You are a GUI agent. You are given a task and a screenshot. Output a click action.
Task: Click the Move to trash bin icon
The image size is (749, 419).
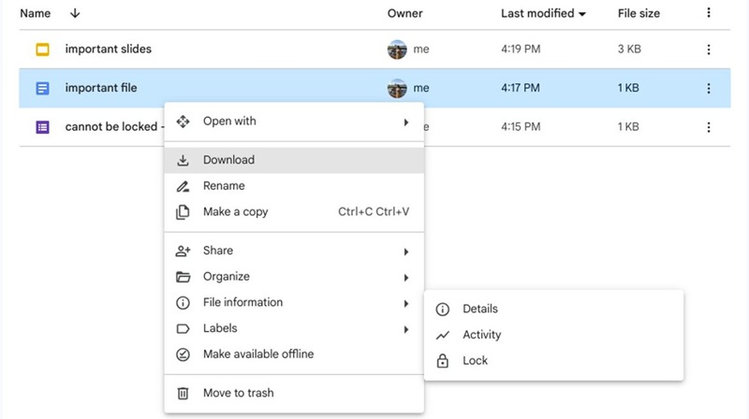(x=183, y=393)
